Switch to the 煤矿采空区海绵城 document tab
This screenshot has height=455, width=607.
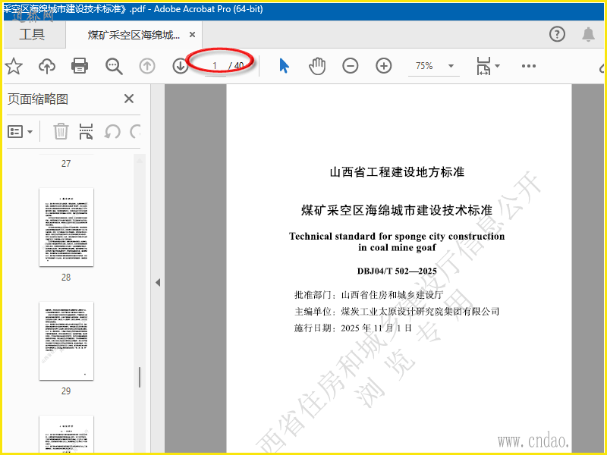pyautogui.click(x=134, y=35)
